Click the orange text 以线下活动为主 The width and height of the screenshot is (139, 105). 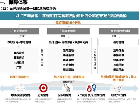point(20,77)
